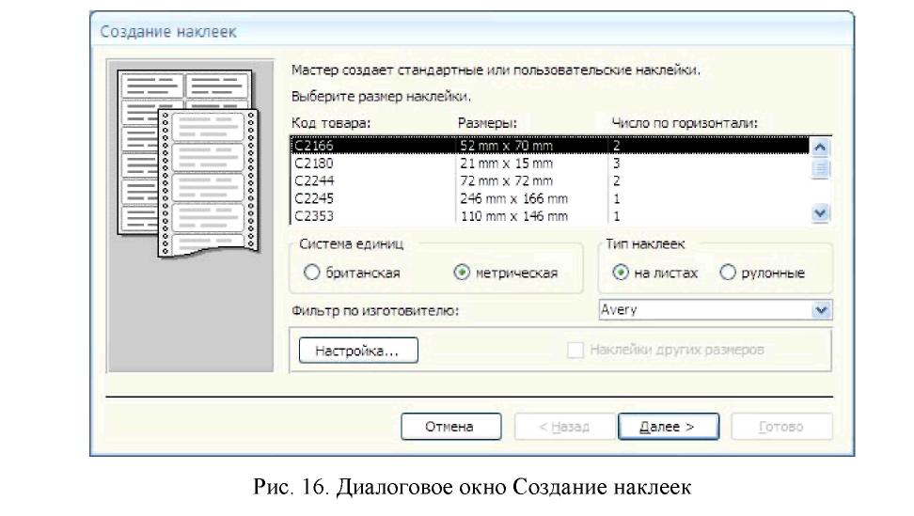914x516 pixels.
Task: Click the label list scrollbar thumb
Action: (x=820, y=169)
